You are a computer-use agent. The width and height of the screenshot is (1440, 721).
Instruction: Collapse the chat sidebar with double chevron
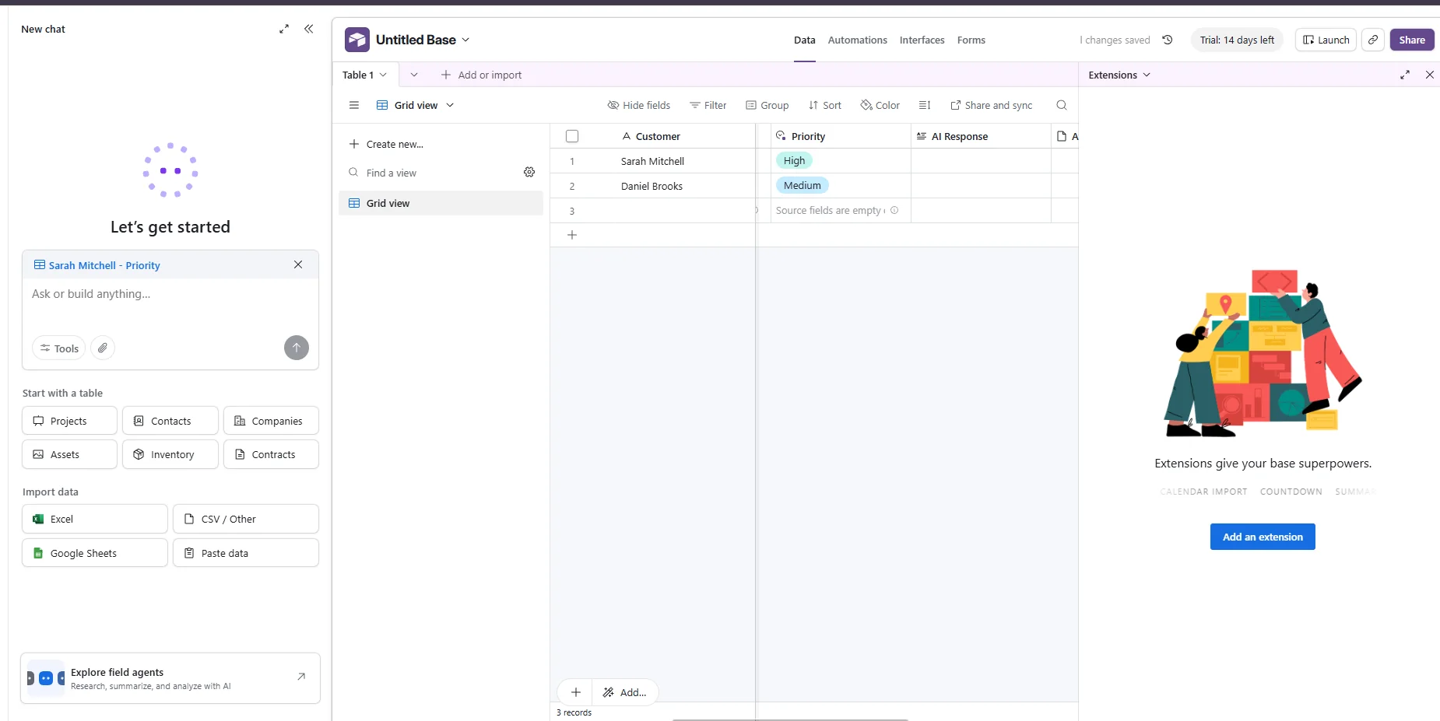click(309, 29)
